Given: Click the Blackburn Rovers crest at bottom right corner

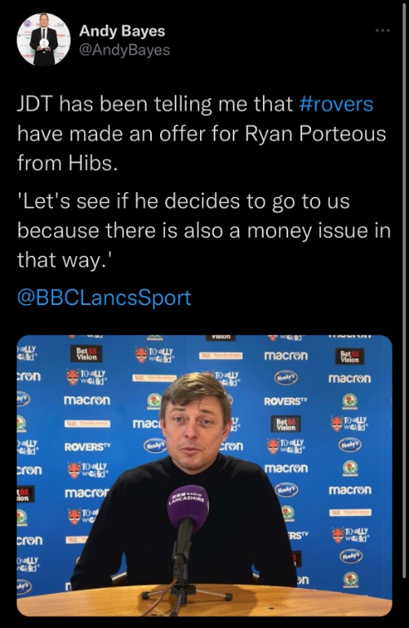Looking at the screenshot, I should pyautogui.click(x=350, y=580).
